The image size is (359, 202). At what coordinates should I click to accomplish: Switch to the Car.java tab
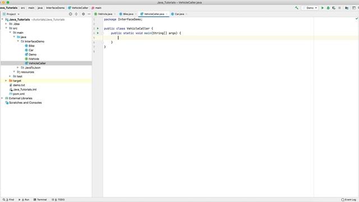(x=179, y=14)
